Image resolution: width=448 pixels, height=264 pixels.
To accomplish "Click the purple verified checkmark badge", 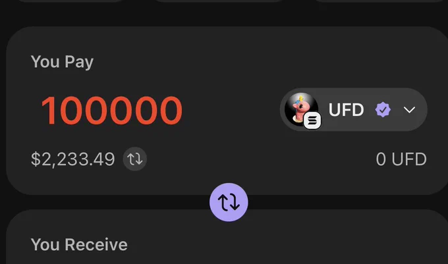I will coord(383,109).
